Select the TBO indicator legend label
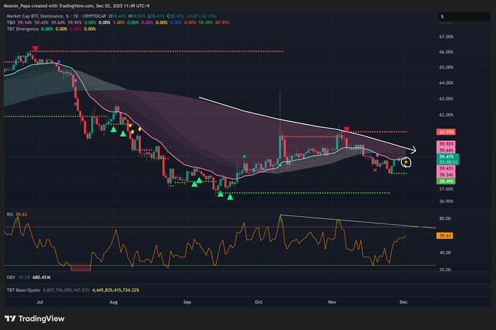Screen dimensions: 496x330 [x=10, y=23]
